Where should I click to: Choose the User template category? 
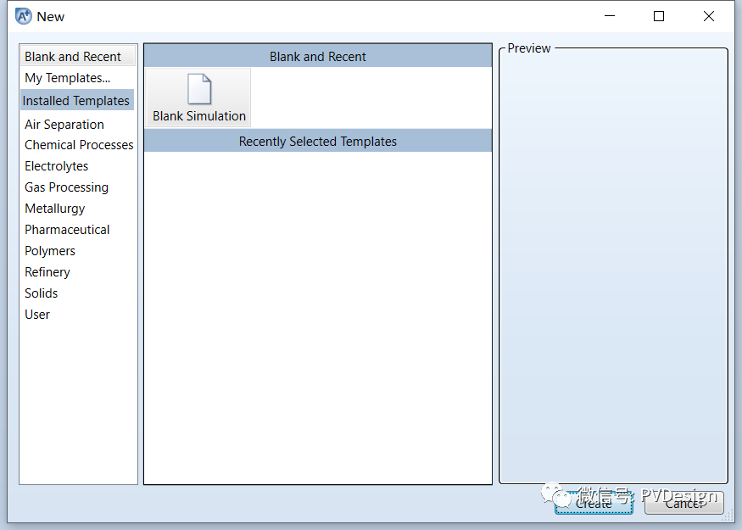point(37,315)
